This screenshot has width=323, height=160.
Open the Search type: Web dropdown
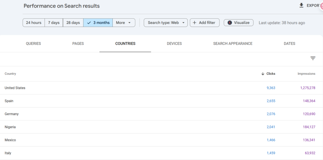click(x=166, y=23)
